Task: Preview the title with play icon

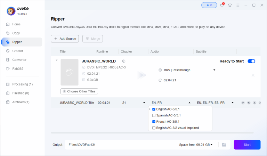Action: tap(243, 102)
